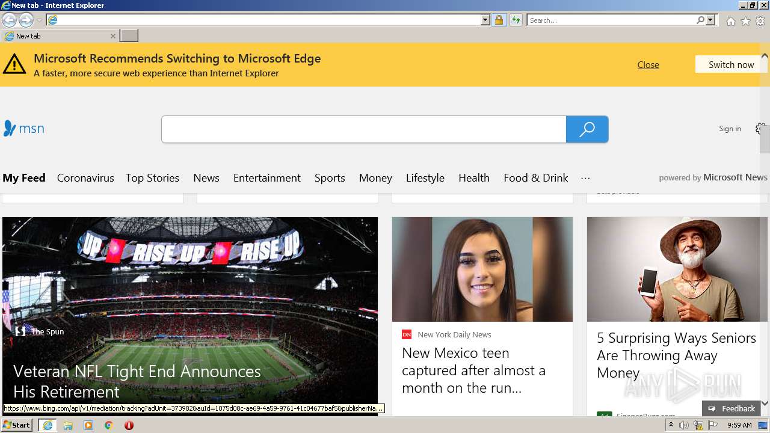
Task: Expand the address bar autocomplete dropdown
Action: coord(485,20)
